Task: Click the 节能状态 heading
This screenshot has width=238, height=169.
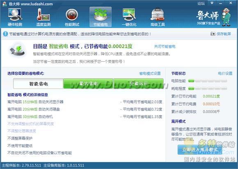Action: click(178, 73)
